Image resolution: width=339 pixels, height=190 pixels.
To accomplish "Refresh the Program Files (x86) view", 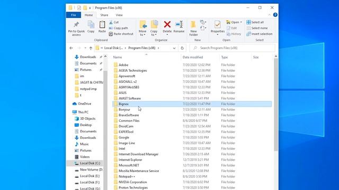I will tap(182, 48).
